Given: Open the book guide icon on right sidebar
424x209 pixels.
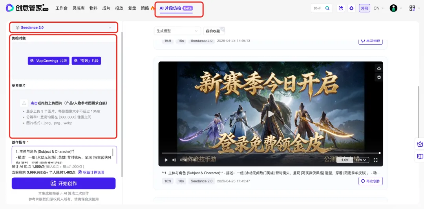Looking at the screenshot, I should [420, 156].
